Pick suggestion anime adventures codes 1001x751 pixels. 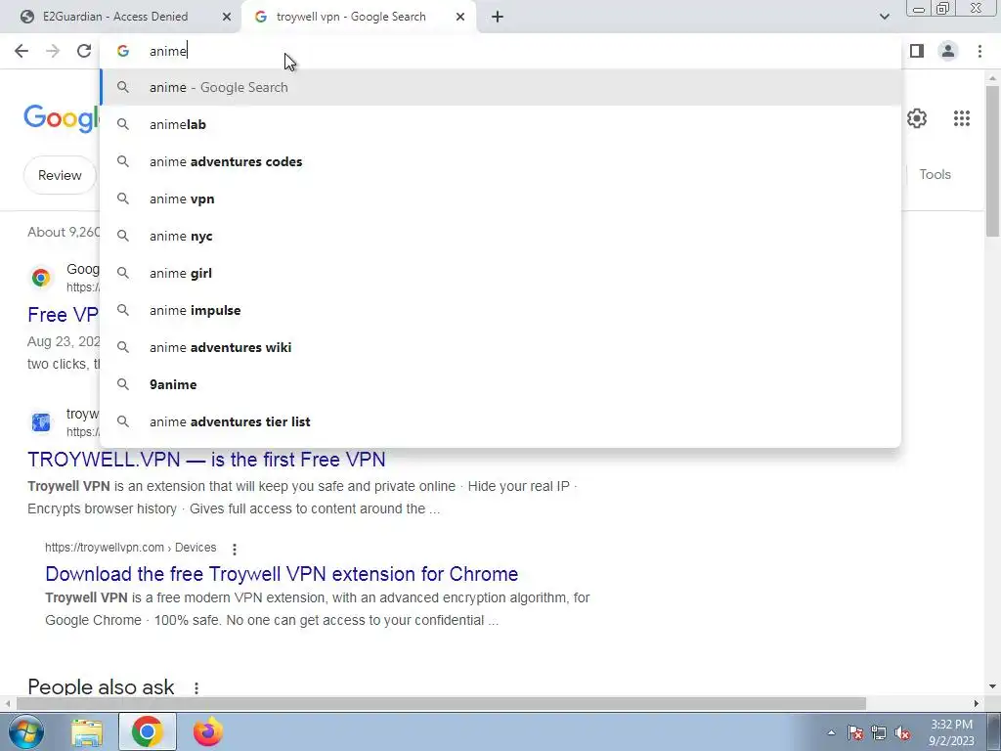[501, 161]
